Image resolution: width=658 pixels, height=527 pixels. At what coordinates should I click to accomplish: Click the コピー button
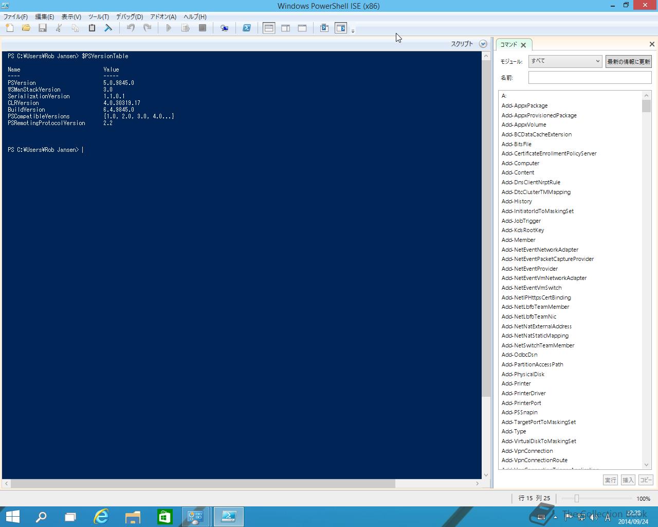pos(646,480)
